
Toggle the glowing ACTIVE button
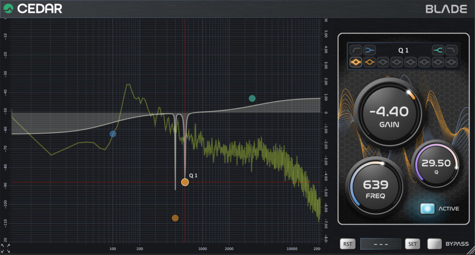point(427,209)
